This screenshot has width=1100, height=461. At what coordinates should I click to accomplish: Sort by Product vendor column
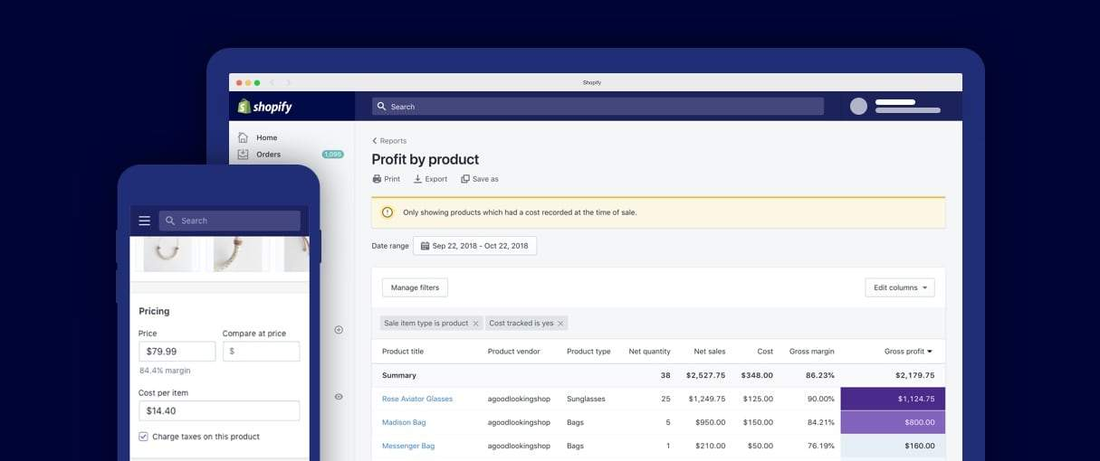[514, 352]
